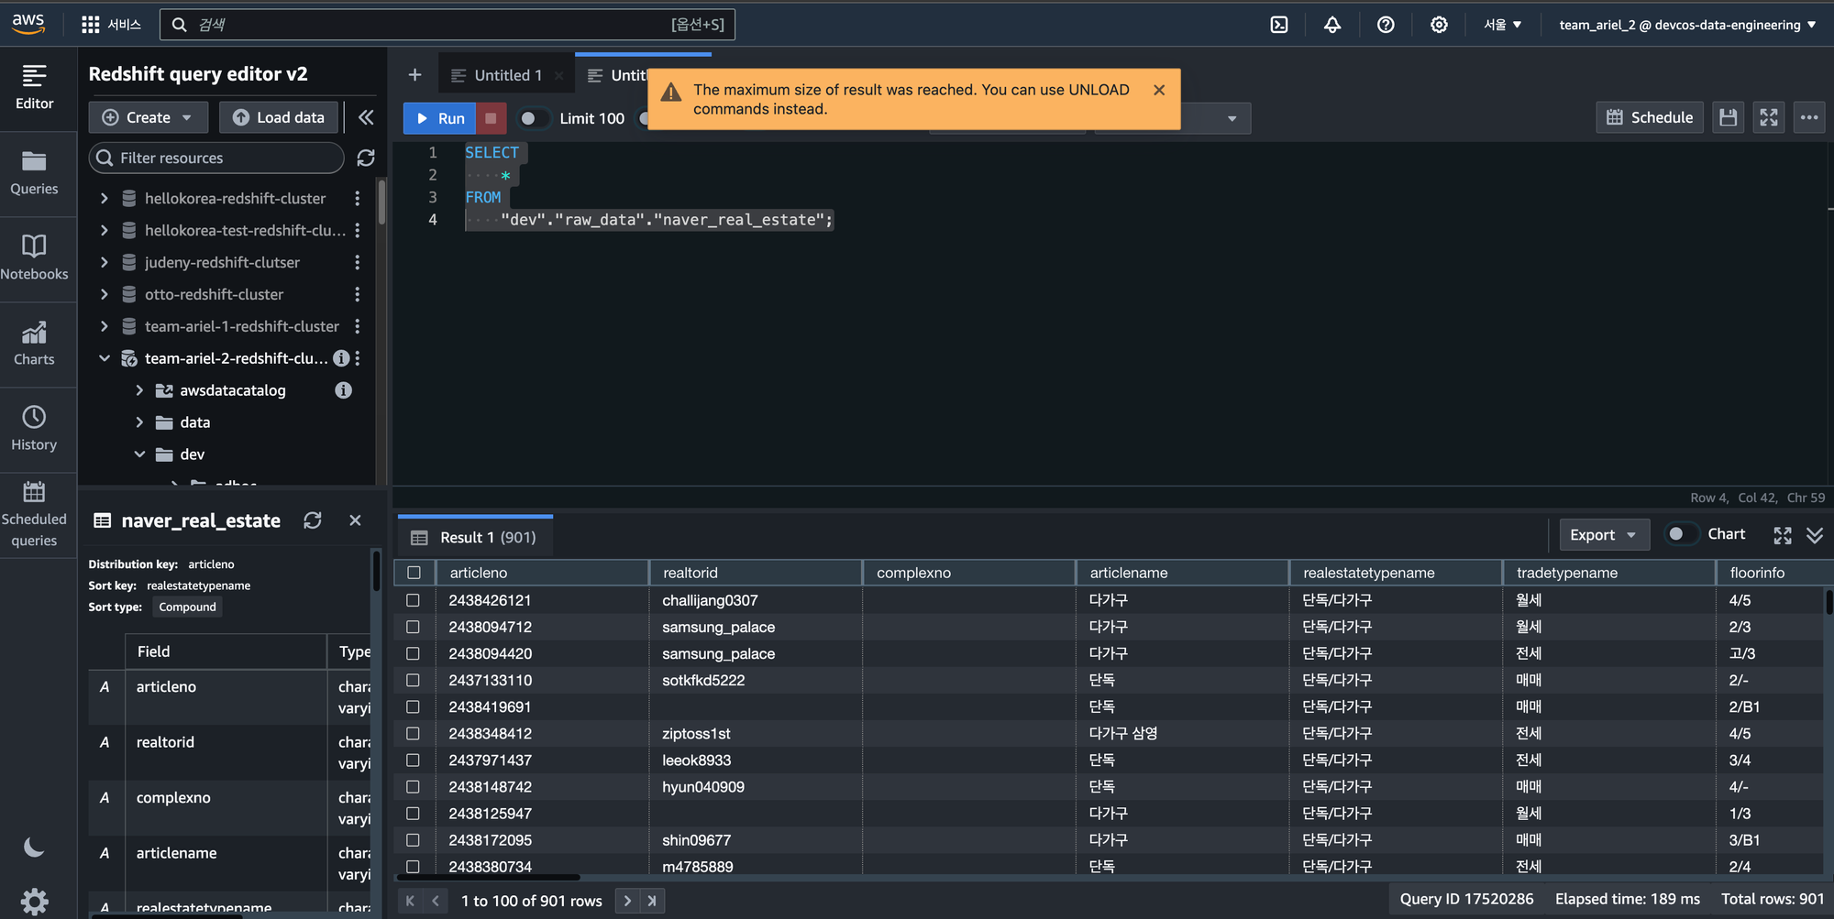Viewport: 1834px width, 919px height.
Task: Run the query
Action: tap(440, 118)
